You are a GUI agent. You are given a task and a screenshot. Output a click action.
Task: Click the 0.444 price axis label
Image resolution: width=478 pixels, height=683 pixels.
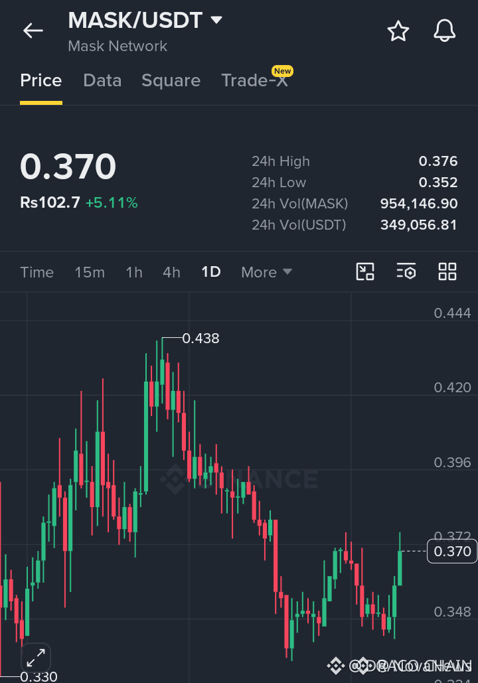point(452,313)
